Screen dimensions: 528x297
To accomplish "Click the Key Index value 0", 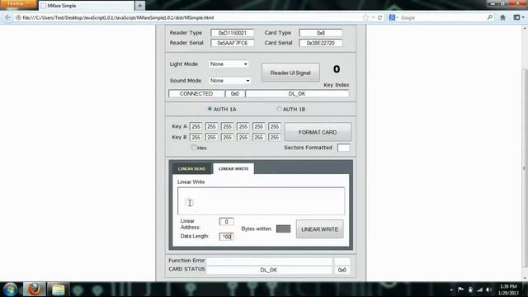I will point(337,69).
